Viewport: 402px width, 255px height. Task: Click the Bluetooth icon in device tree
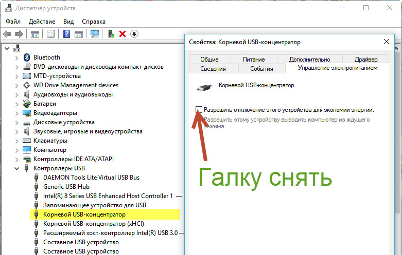point(27,57)
